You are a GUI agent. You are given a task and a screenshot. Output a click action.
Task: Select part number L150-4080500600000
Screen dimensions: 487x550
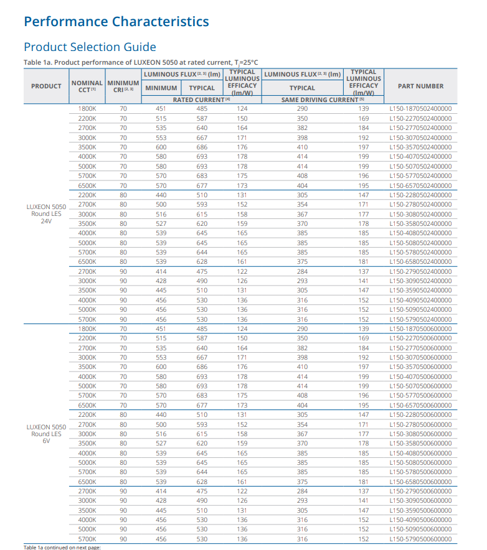[x=420, y=453]
